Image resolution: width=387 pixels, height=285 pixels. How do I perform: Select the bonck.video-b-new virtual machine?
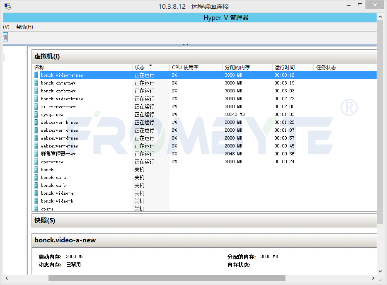tap(62, 99)
